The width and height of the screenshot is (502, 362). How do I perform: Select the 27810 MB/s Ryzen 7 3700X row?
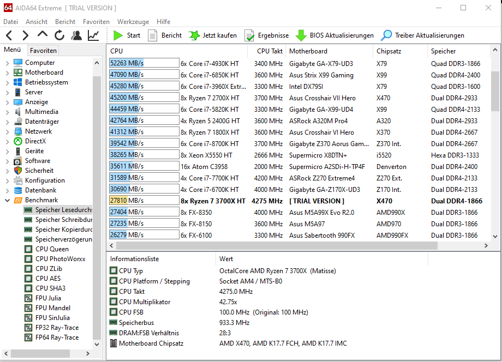(298, 201)
